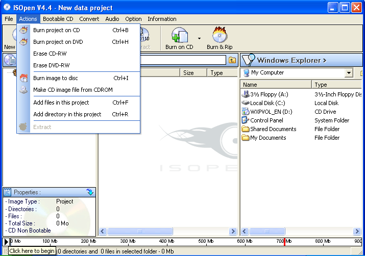Click the project list left scroll arrow
365x256 pixels.
(x=103, y=231)
